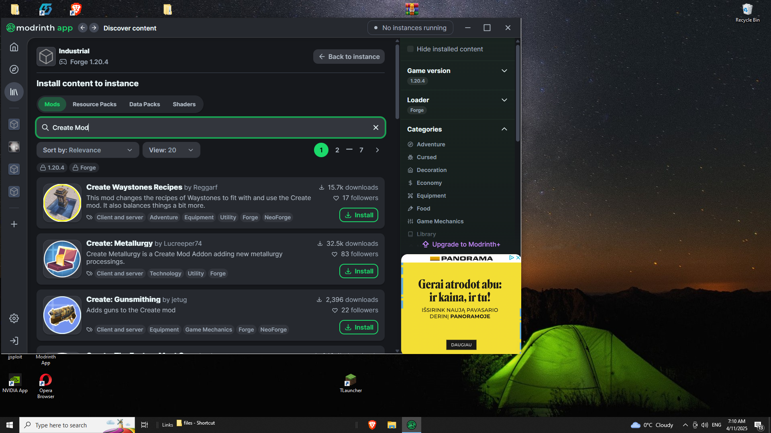Switch to the Shaders tab
The height and width of the screenshot is (433, 771).
pyautogui.click(x=184, y=104)
